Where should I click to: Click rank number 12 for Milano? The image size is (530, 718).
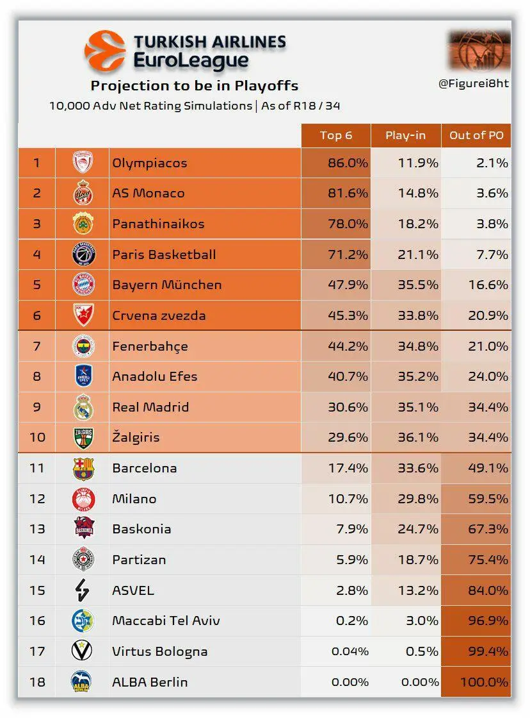(x=37, y=499)
